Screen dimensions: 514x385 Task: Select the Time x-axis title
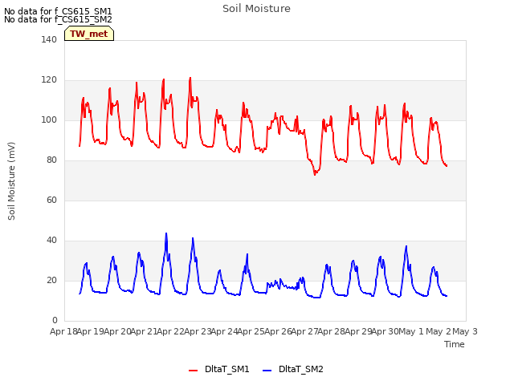point(455,344)
